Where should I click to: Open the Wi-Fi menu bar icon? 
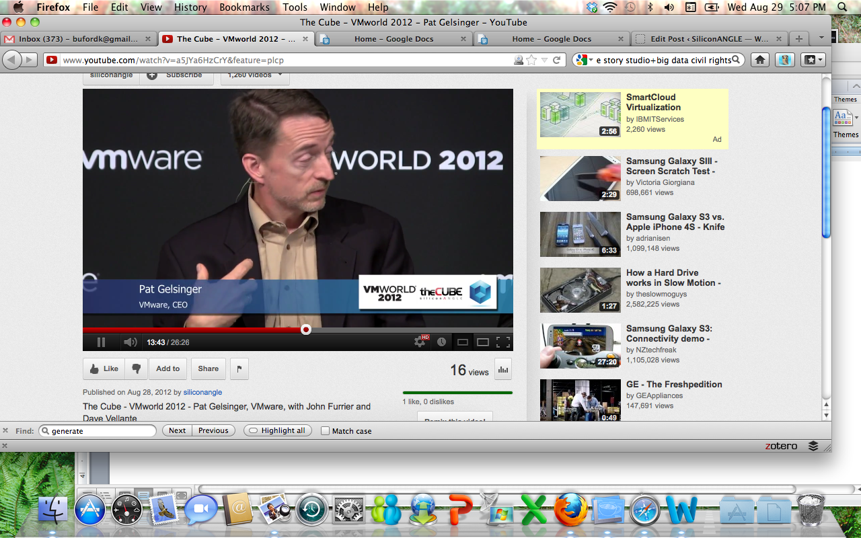610,7
